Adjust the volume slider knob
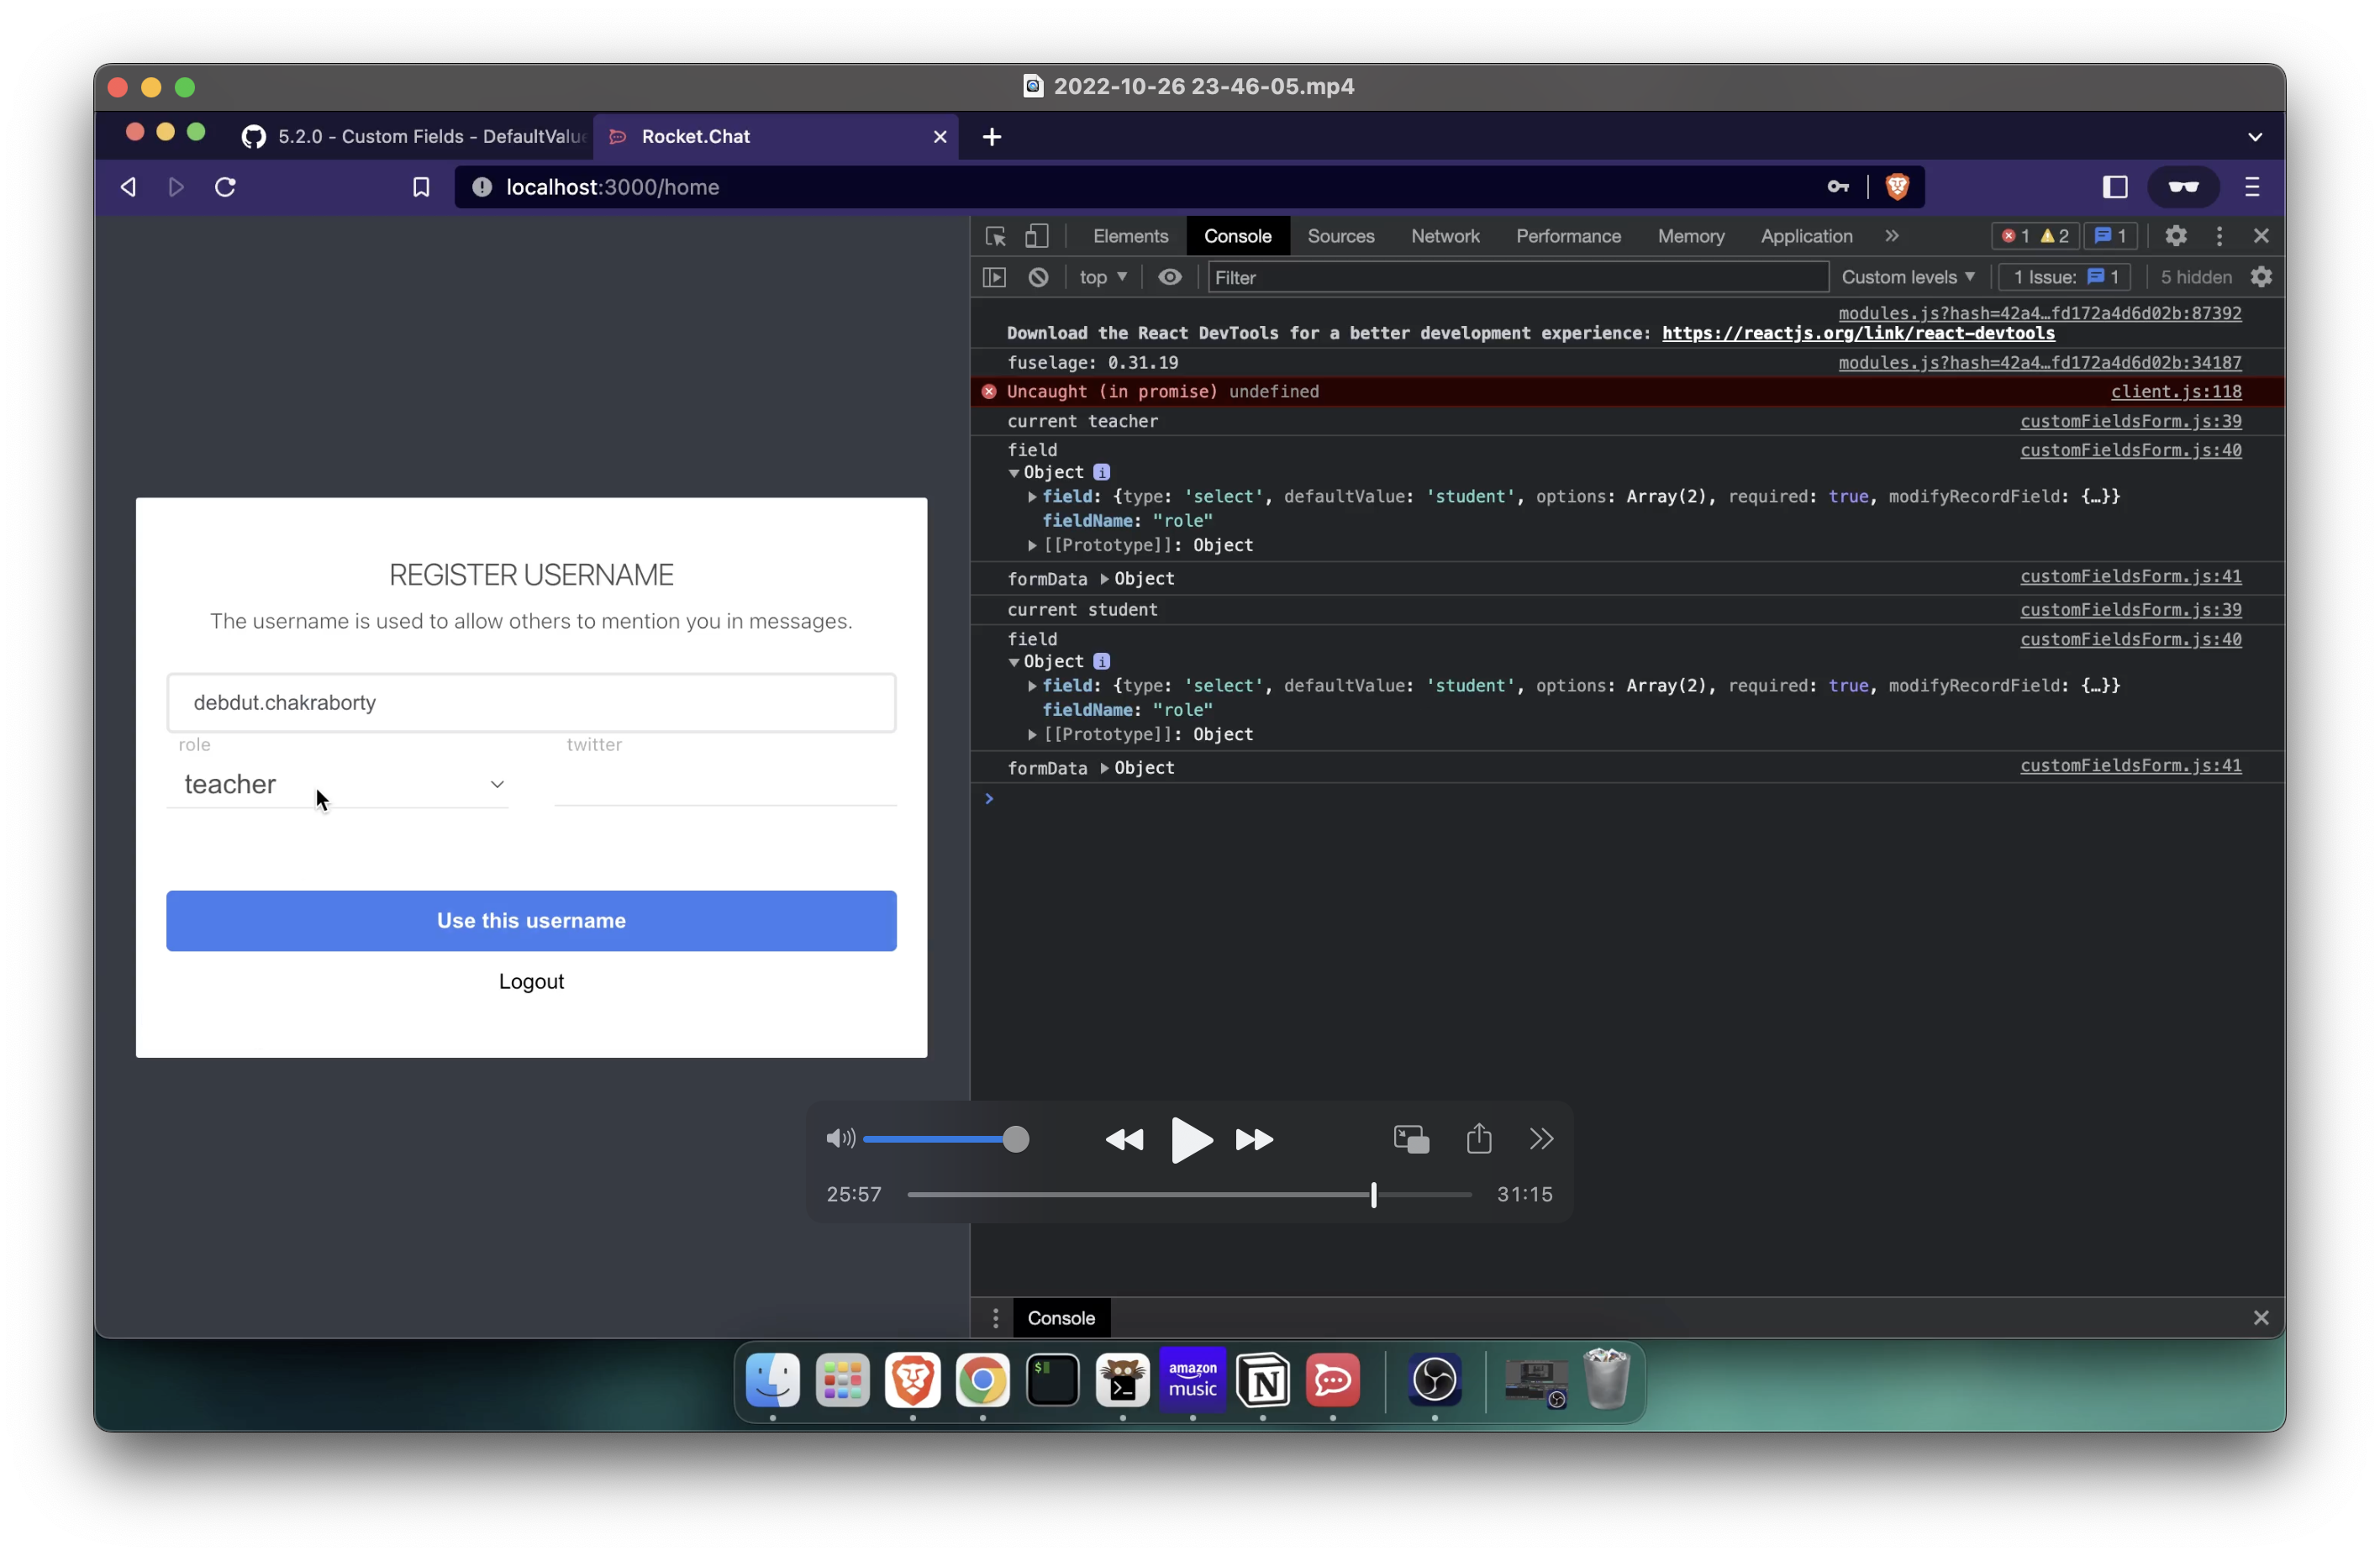2380x1556 pixels. [1015, 1139]
